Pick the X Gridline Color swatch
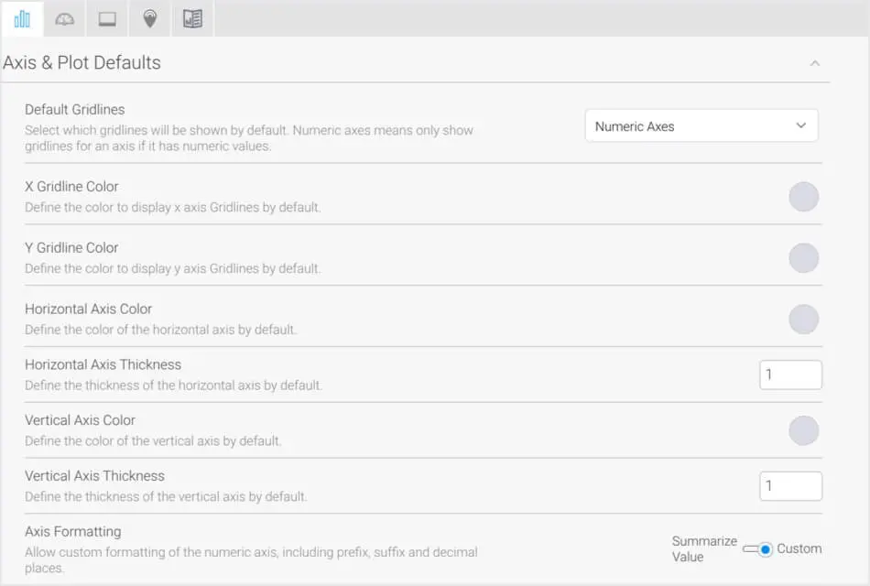870x586 pixels. 803,197
